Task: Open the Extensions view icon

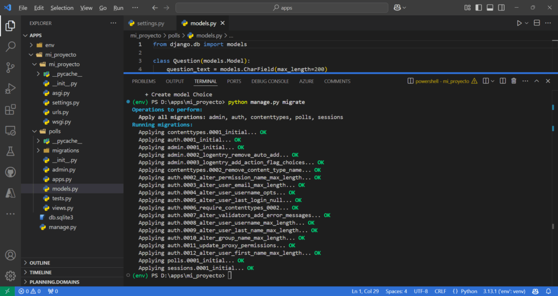Action: (x=10, y=109)
